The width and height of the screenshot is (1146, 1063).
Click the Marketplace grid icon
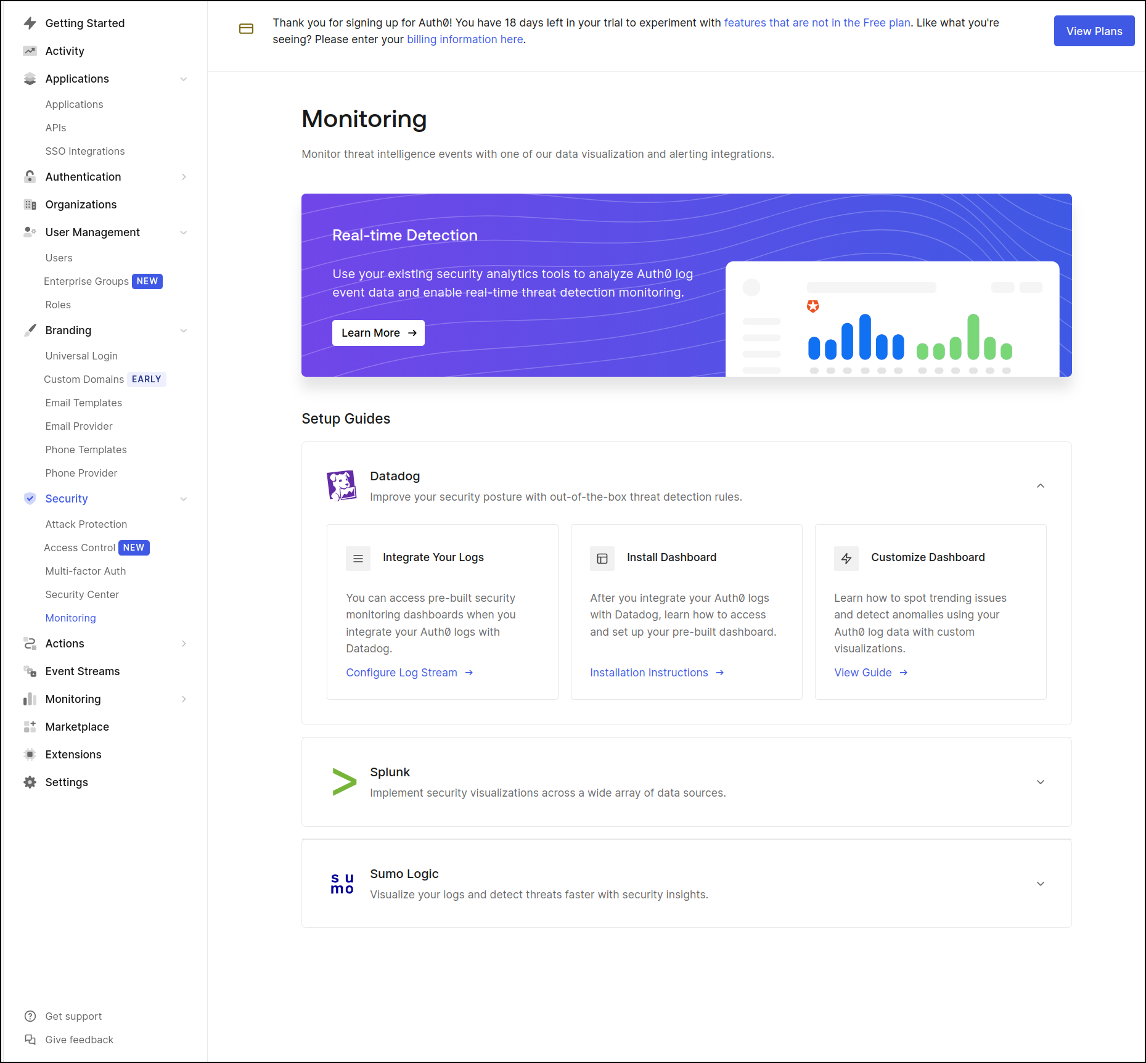[x=30, y=727]
